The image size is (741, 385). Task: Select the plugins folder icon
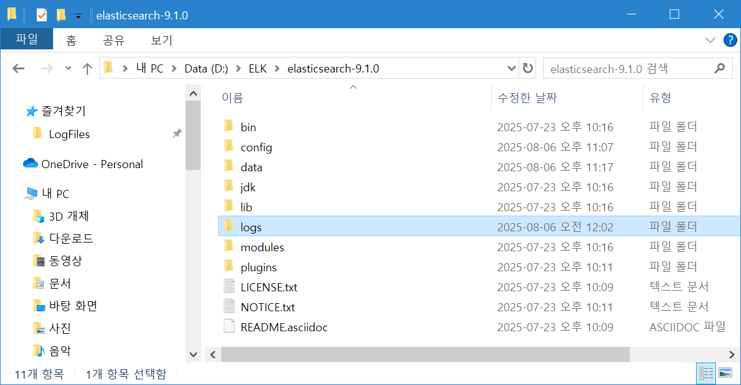click(229, 266)
